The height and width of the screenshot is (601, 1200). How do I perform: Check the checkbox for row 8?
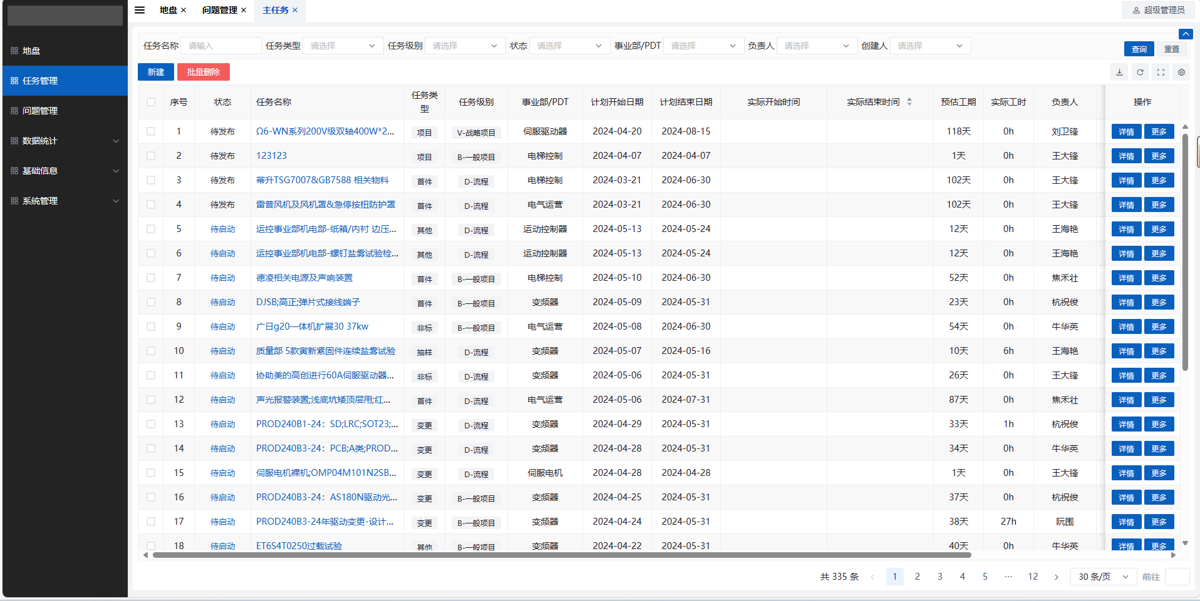click(x=151, y=302)
